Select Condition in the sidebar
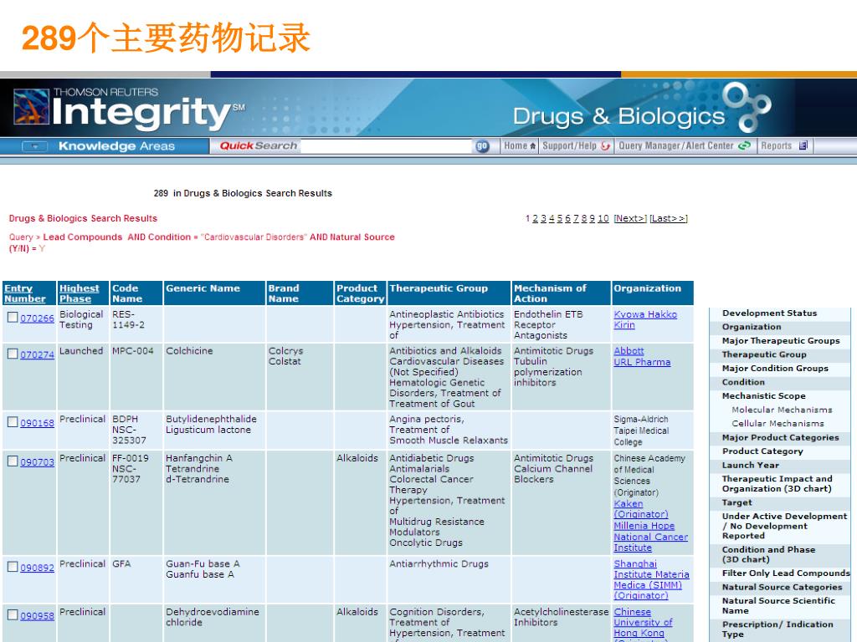Screen dimensions: 857x642 (x=743, y=382)
